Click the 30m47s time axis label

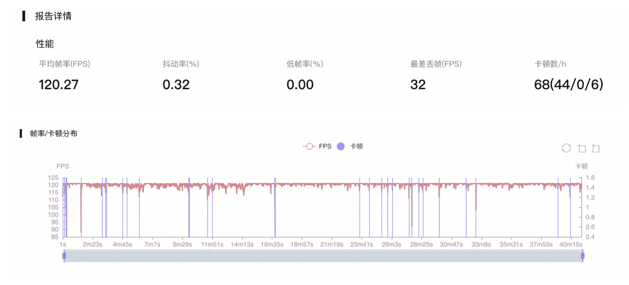click(x=451, y=244)
